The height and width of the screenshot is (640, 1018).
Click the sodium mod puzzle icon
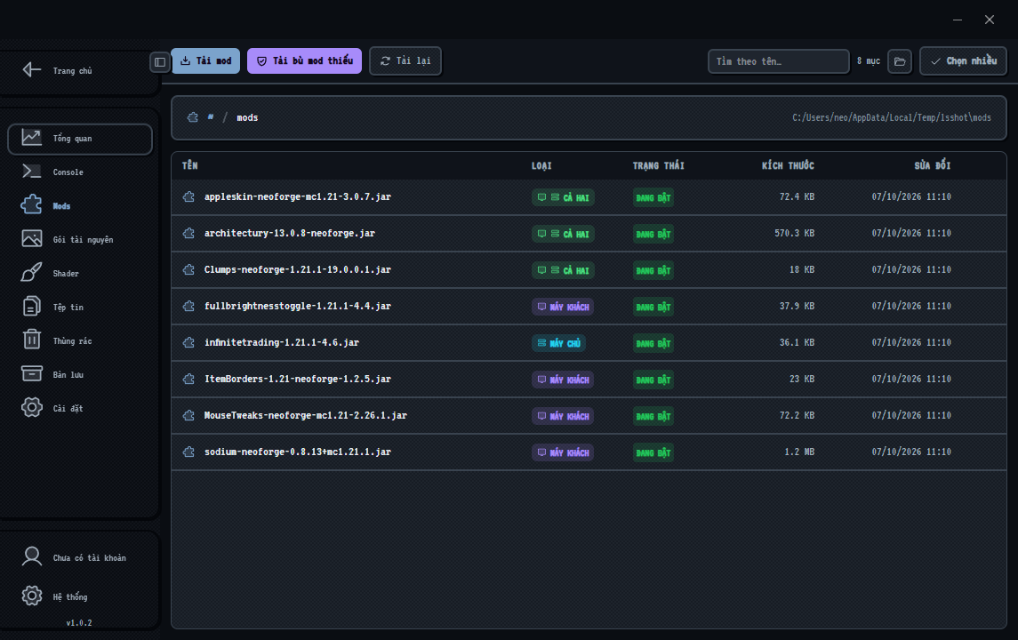point(188,452)
